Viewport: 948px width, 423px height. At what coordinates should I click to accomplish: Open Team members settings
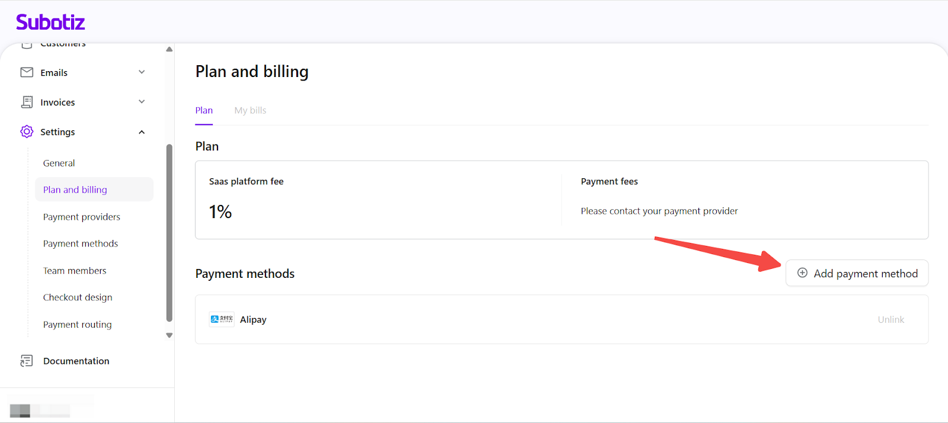coord(75,271)
